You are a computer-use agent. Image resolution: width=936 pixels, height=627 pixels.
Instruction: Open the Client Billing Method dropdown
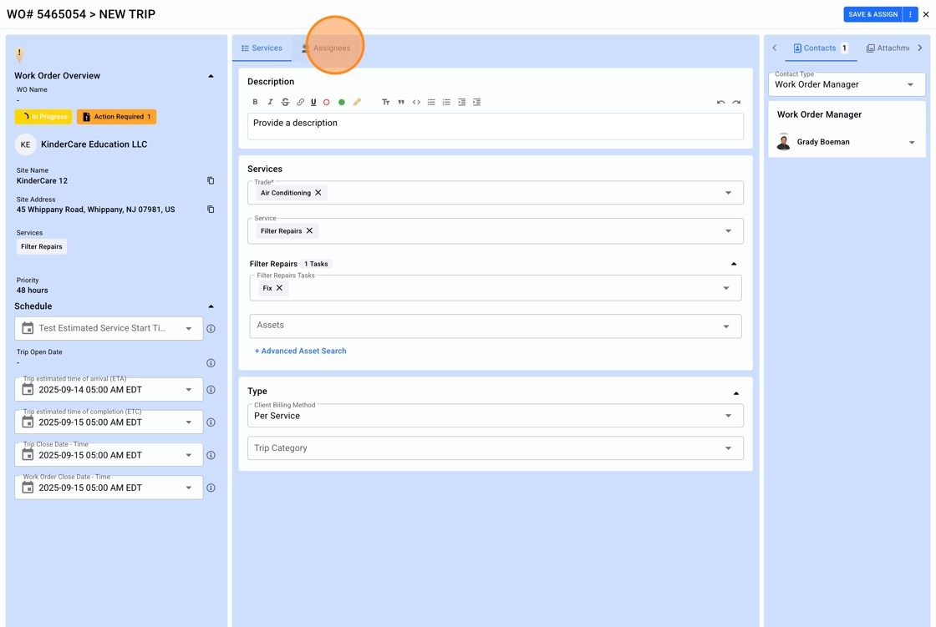coord(496,416)
